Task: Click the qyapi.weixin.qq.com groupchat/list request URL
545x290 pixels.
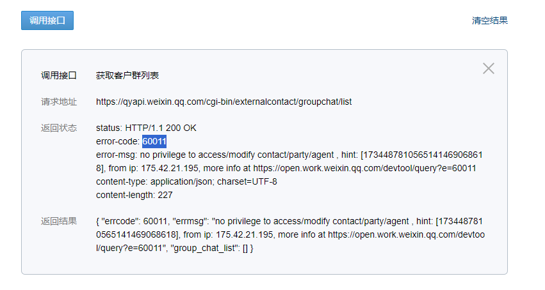Action: pyautogui.click(x=224, y=102)
